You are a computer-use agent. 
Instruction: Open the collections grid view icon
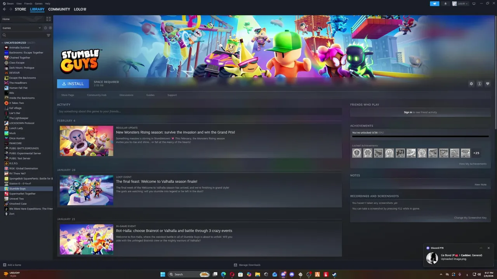coord(49,19)
